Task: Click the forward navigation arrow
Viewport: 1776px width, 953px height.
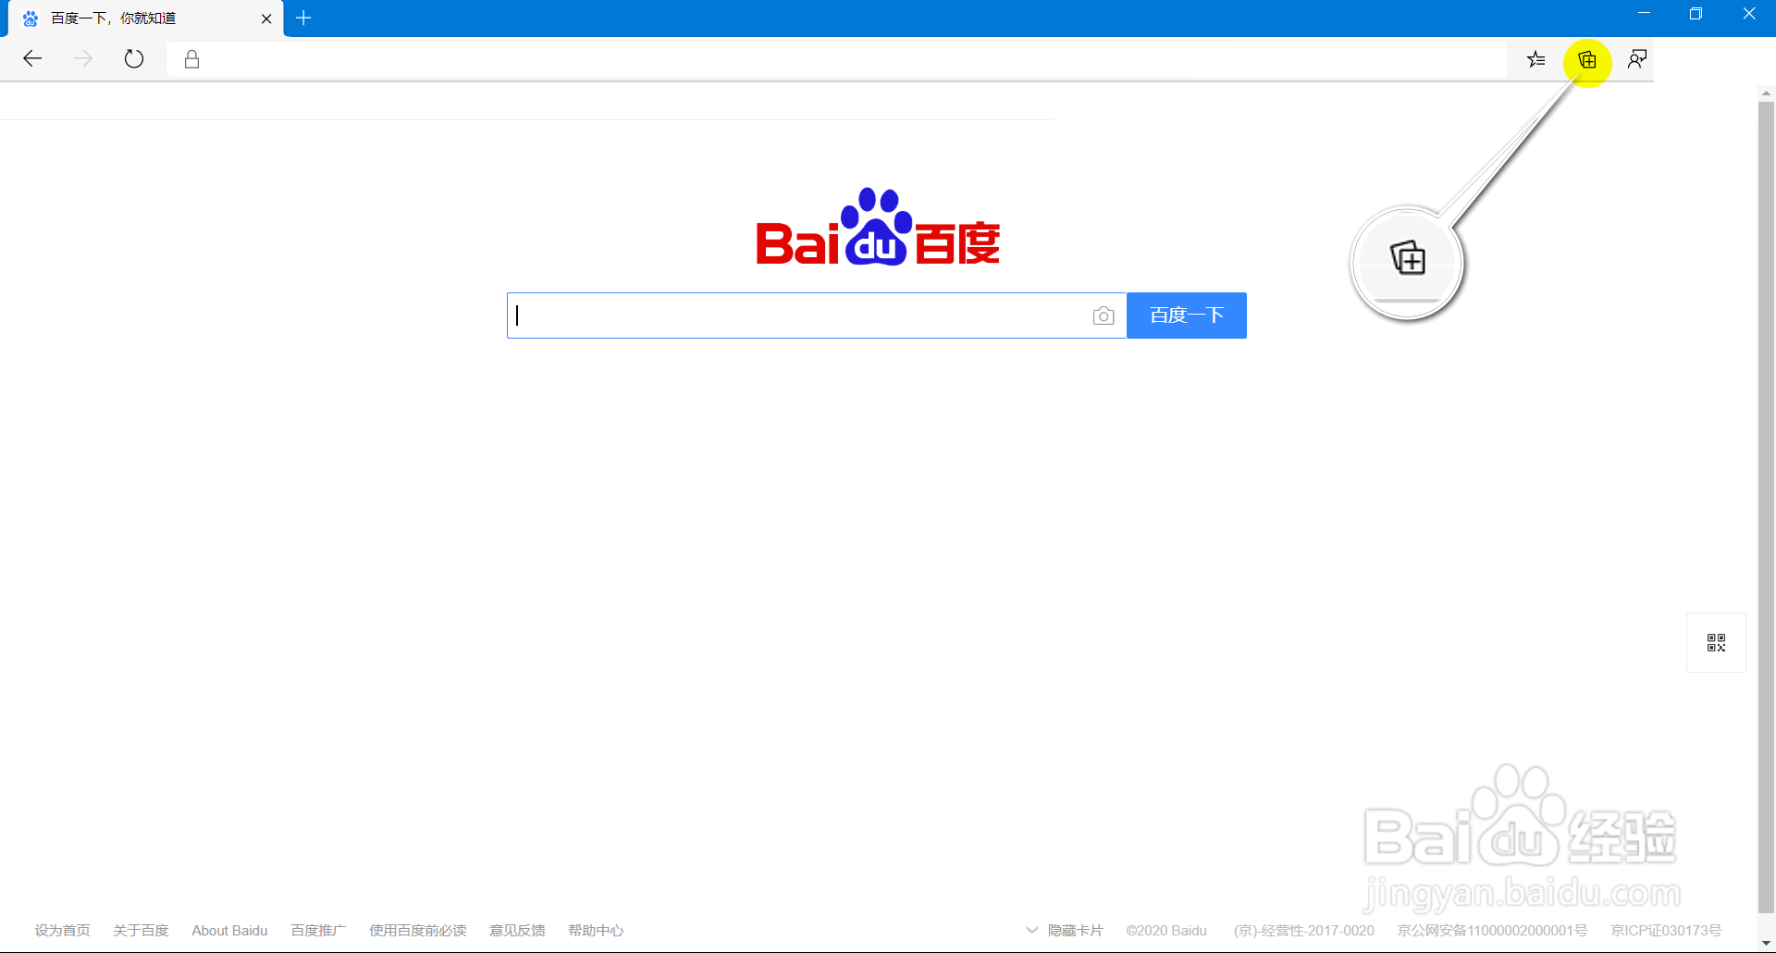Action: (x=83, y=59)
